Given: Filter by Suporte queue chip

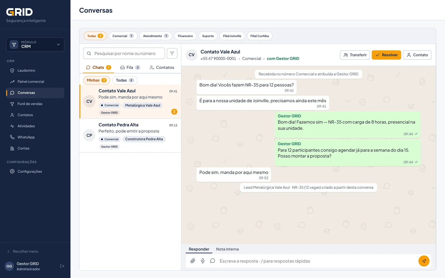Looking at the screenshot, I should pyautogui.click(x=208, y=36).
